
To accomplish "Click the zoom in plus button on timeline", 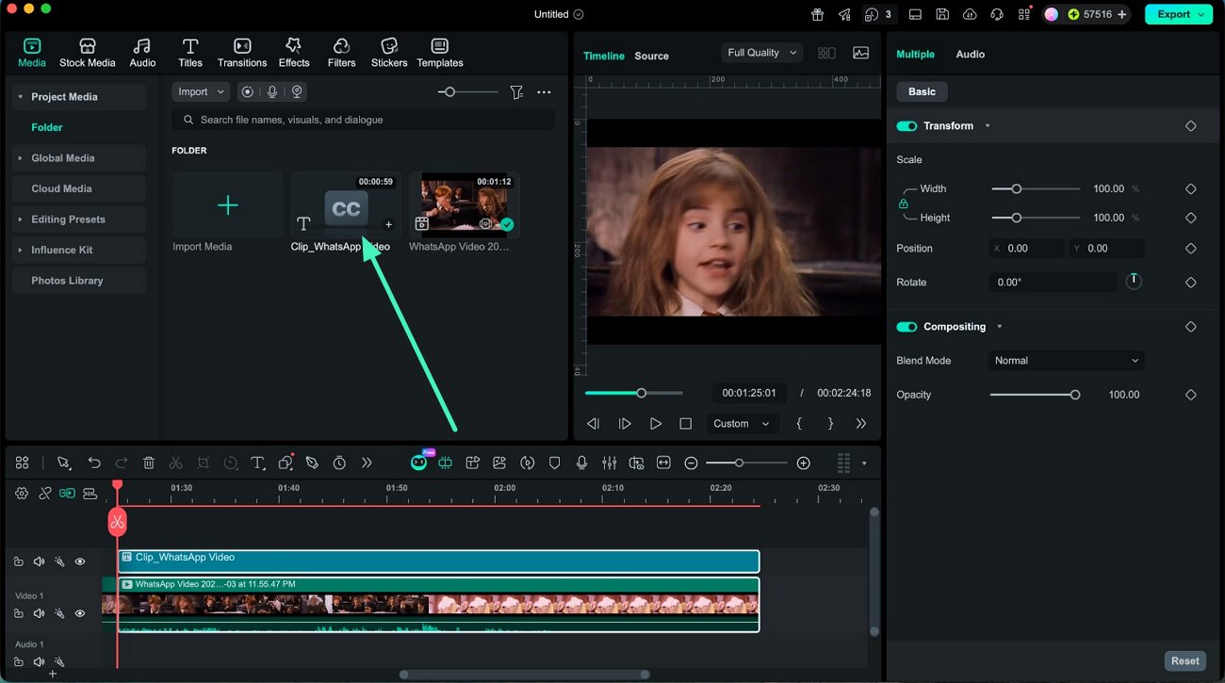I will (803, 463).
